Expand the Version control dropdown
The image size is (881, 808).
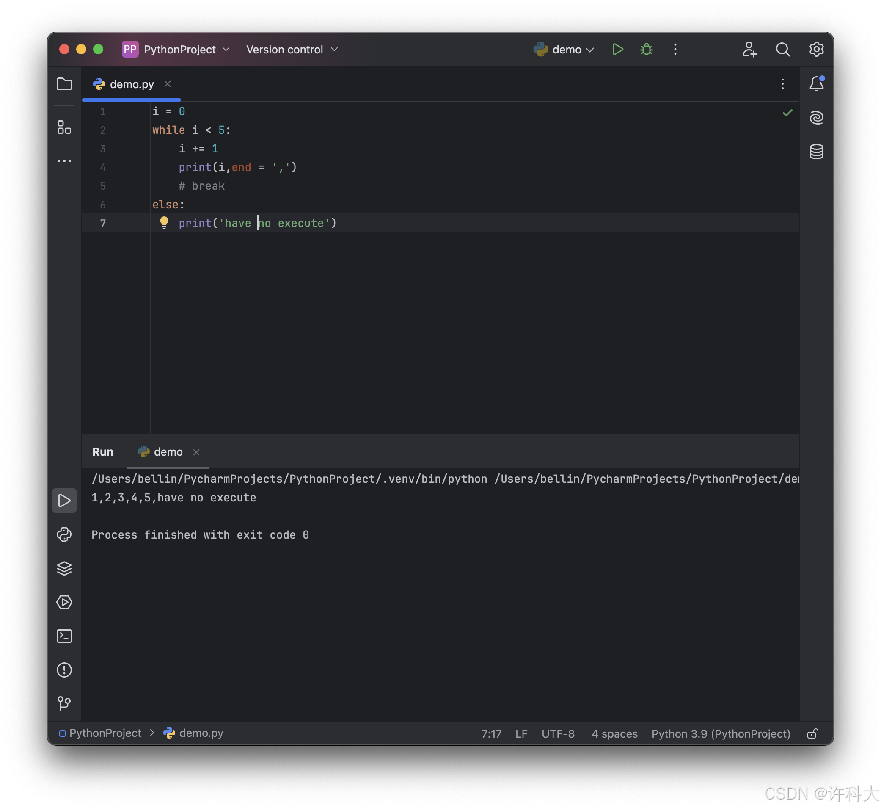pos(292,50)
